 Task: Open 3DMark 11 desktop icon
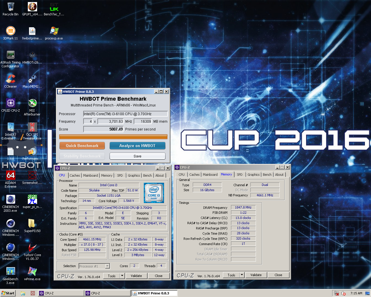[x=10, y=33]
